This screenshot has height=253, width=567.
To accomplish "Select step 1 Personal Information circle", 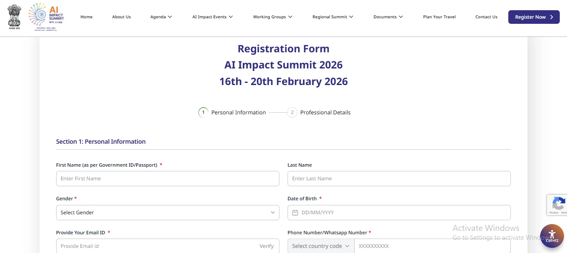I will point(203,112).
